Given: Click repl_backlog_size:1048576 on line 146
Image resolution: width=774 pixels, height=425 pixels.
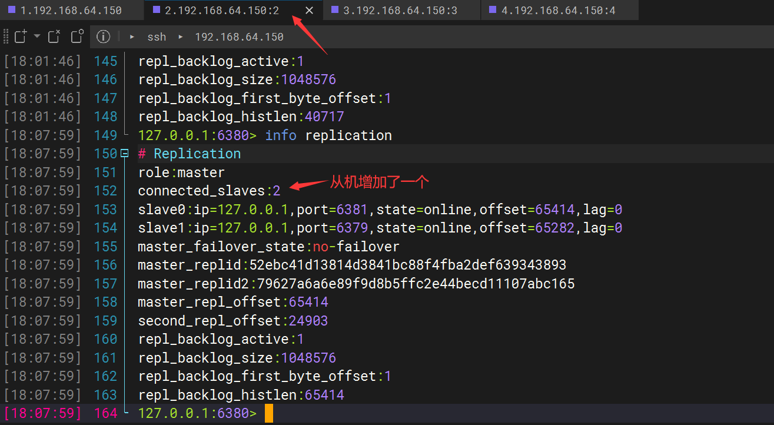Looking at the screenshot, I should click(x=237, y=79).
